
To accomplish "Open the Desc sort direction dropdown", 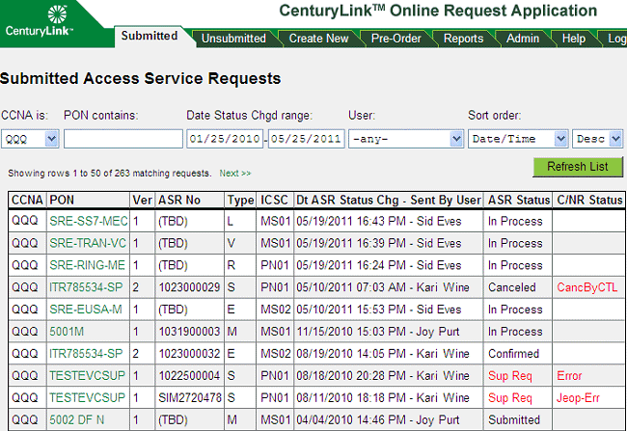I will 597,139.
